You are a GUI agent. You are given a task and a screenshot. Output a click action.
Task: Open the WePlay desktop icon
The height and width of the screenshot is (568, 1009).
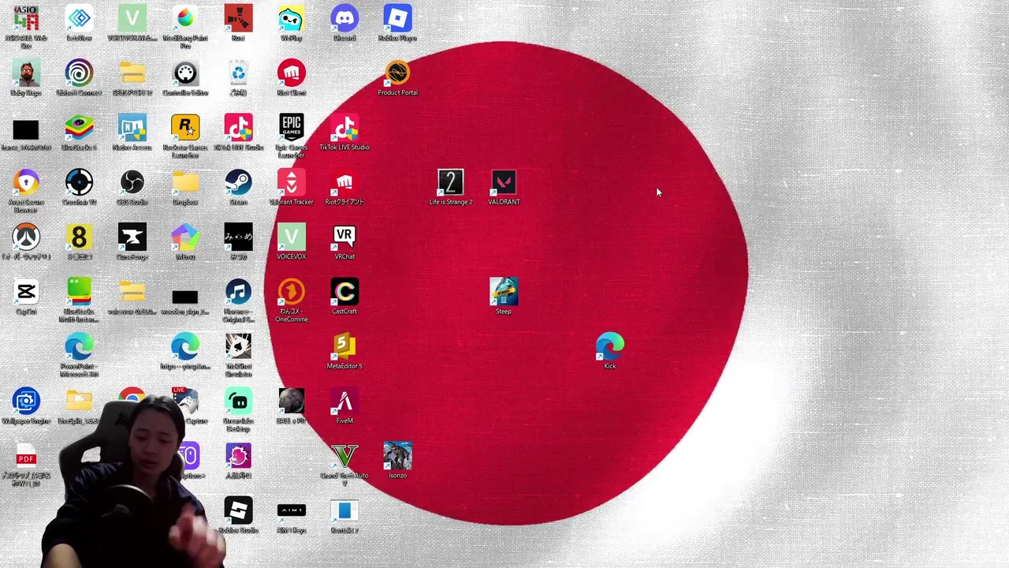click(291, 19)
